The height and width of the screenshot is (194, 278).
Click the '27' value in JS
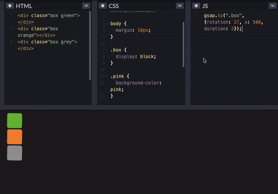pos(236,22)
